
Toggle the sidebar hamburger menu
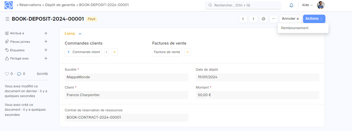point(7,19)
